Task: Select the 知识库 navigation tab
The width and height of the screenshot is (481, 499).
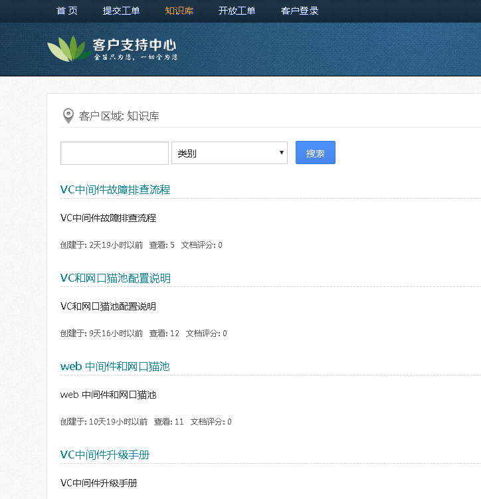Action: (179, 11)
